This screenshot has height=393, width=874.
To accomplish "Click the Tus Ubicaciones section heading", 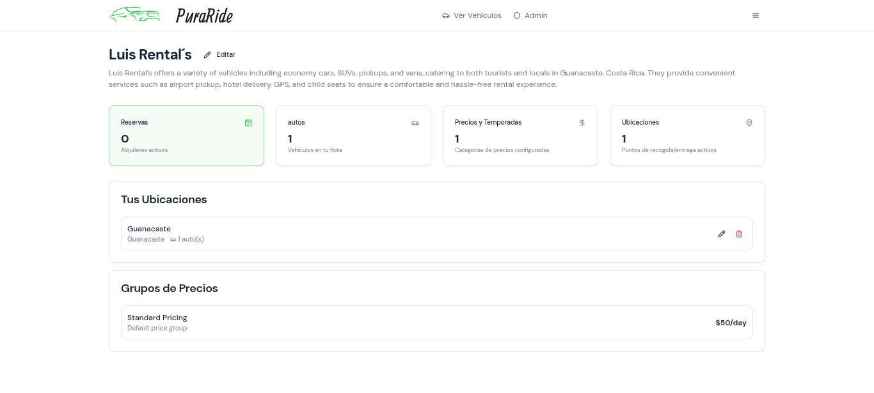I will point(164,199).
